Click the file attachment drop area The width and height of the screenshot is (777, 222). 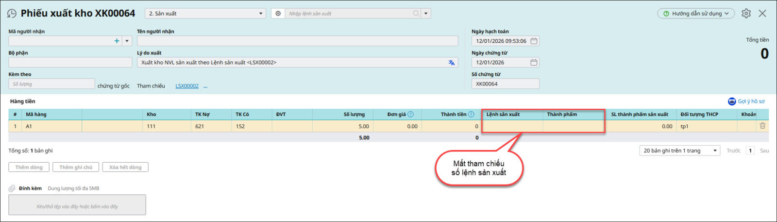77,205
